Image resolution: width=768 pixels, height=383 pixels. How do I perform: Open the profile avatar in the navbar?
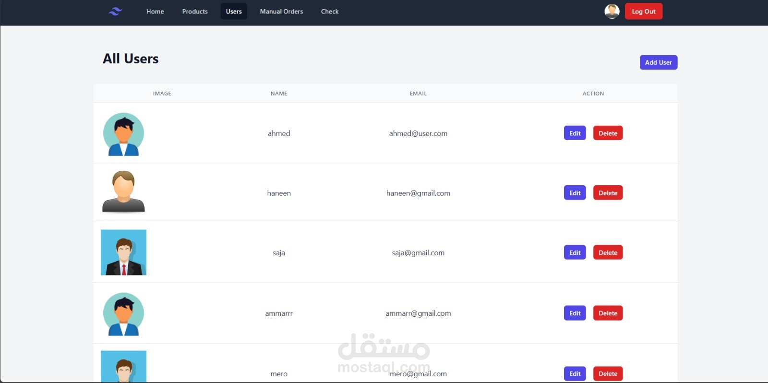pos(612,11)
